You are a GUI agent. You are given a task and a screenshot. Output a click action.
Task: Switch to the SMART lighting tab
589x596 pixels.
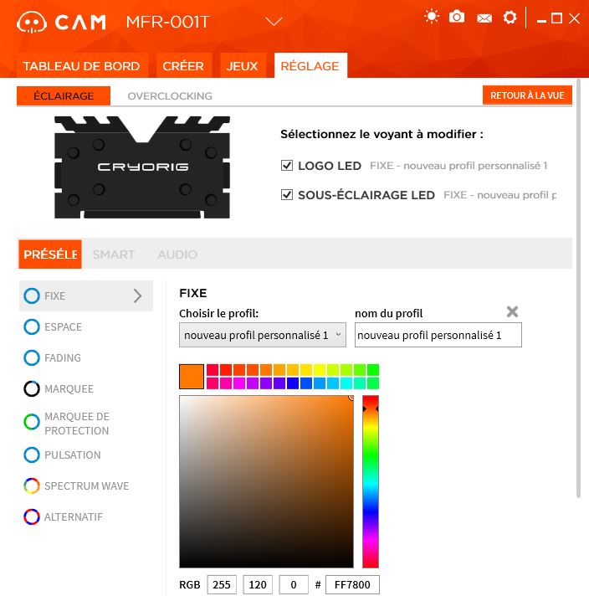113,254
